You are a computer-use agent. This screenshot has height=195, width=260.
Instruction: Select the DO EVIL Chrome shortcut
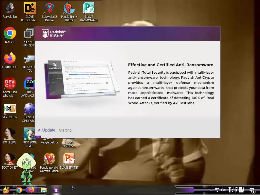tap(10, 35)
